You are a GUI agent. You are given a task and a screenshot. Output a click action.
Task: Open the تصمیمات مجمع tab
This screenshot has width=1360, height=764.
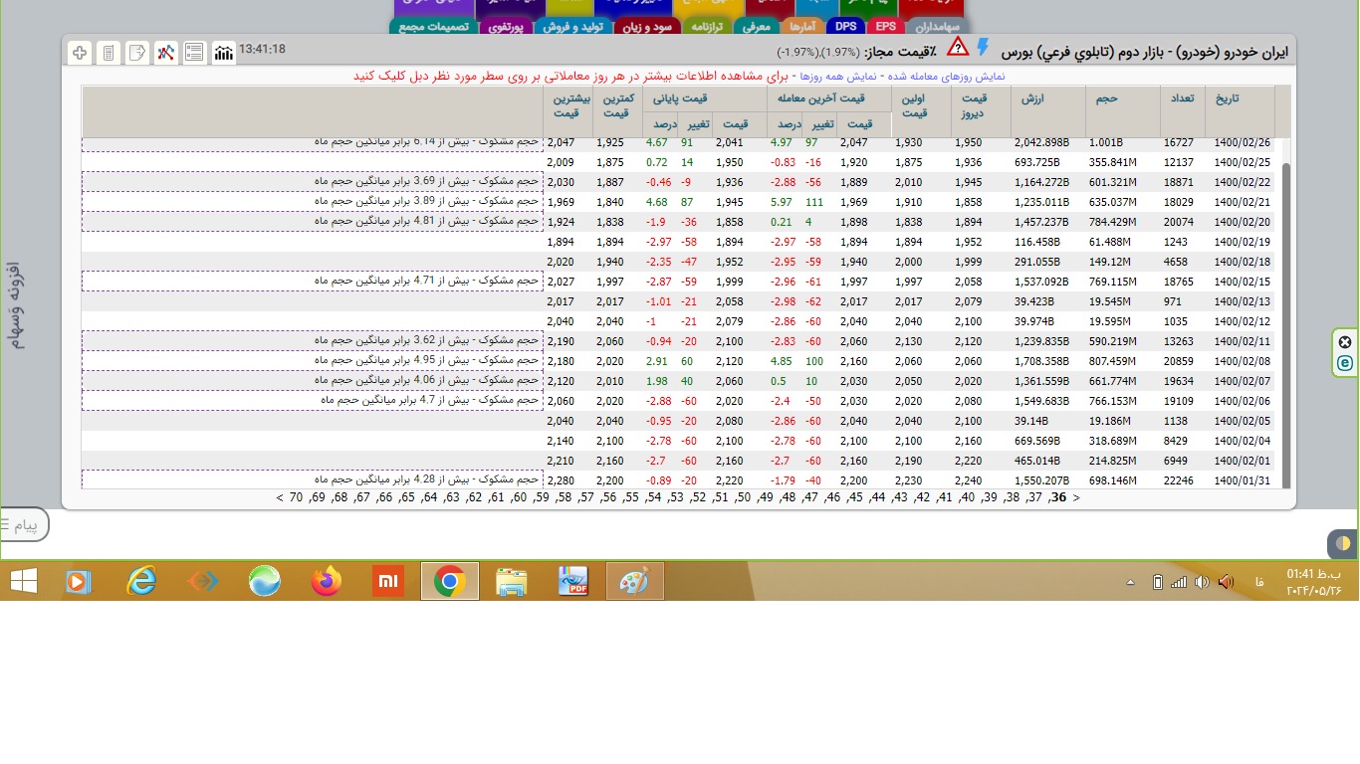434,27
